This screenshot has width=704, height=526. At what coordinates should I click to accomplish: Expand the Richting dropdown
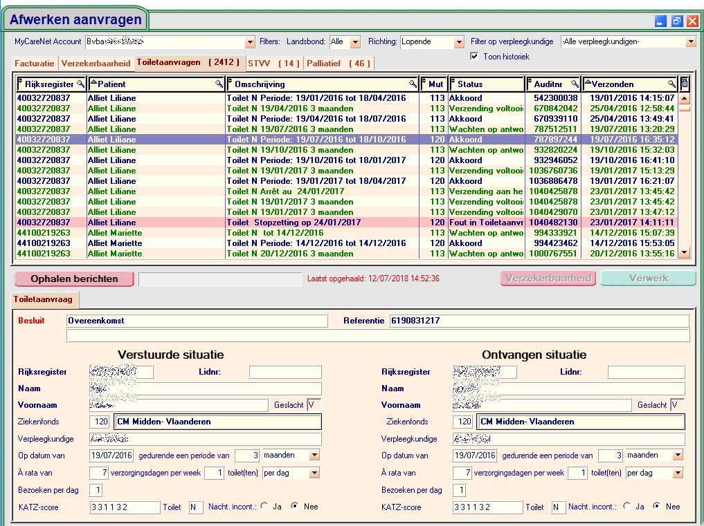459,42
